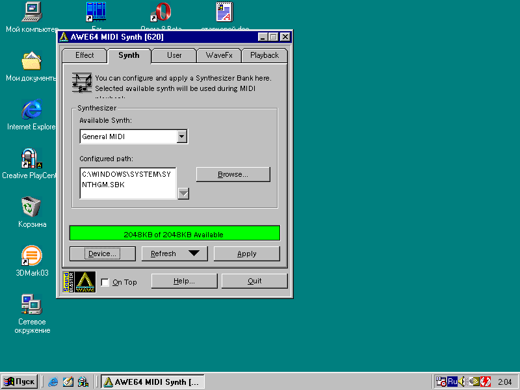Minimize the AWE64 MIDI Synth window
The height and width of the screenshot is (390, 520).
point(263,37)
